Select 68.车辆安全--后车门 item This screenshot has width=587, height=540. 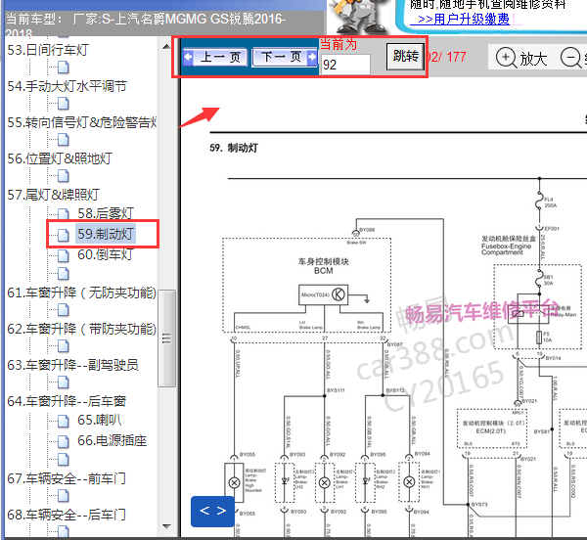(67, 515)
